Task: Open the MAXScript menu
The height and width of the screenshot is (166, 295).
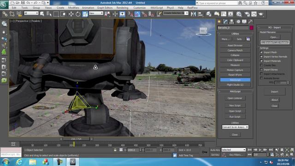Action: (x=157, y=8)
